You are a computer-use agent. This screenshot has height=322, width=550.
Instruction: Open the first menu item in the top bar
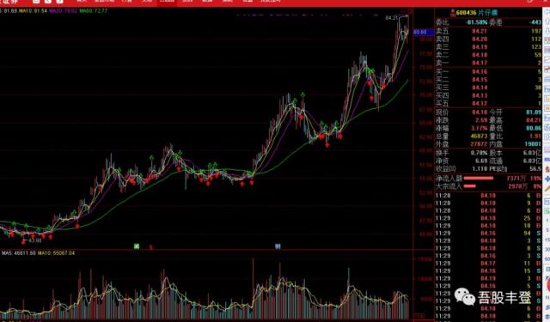coord(82,1)
